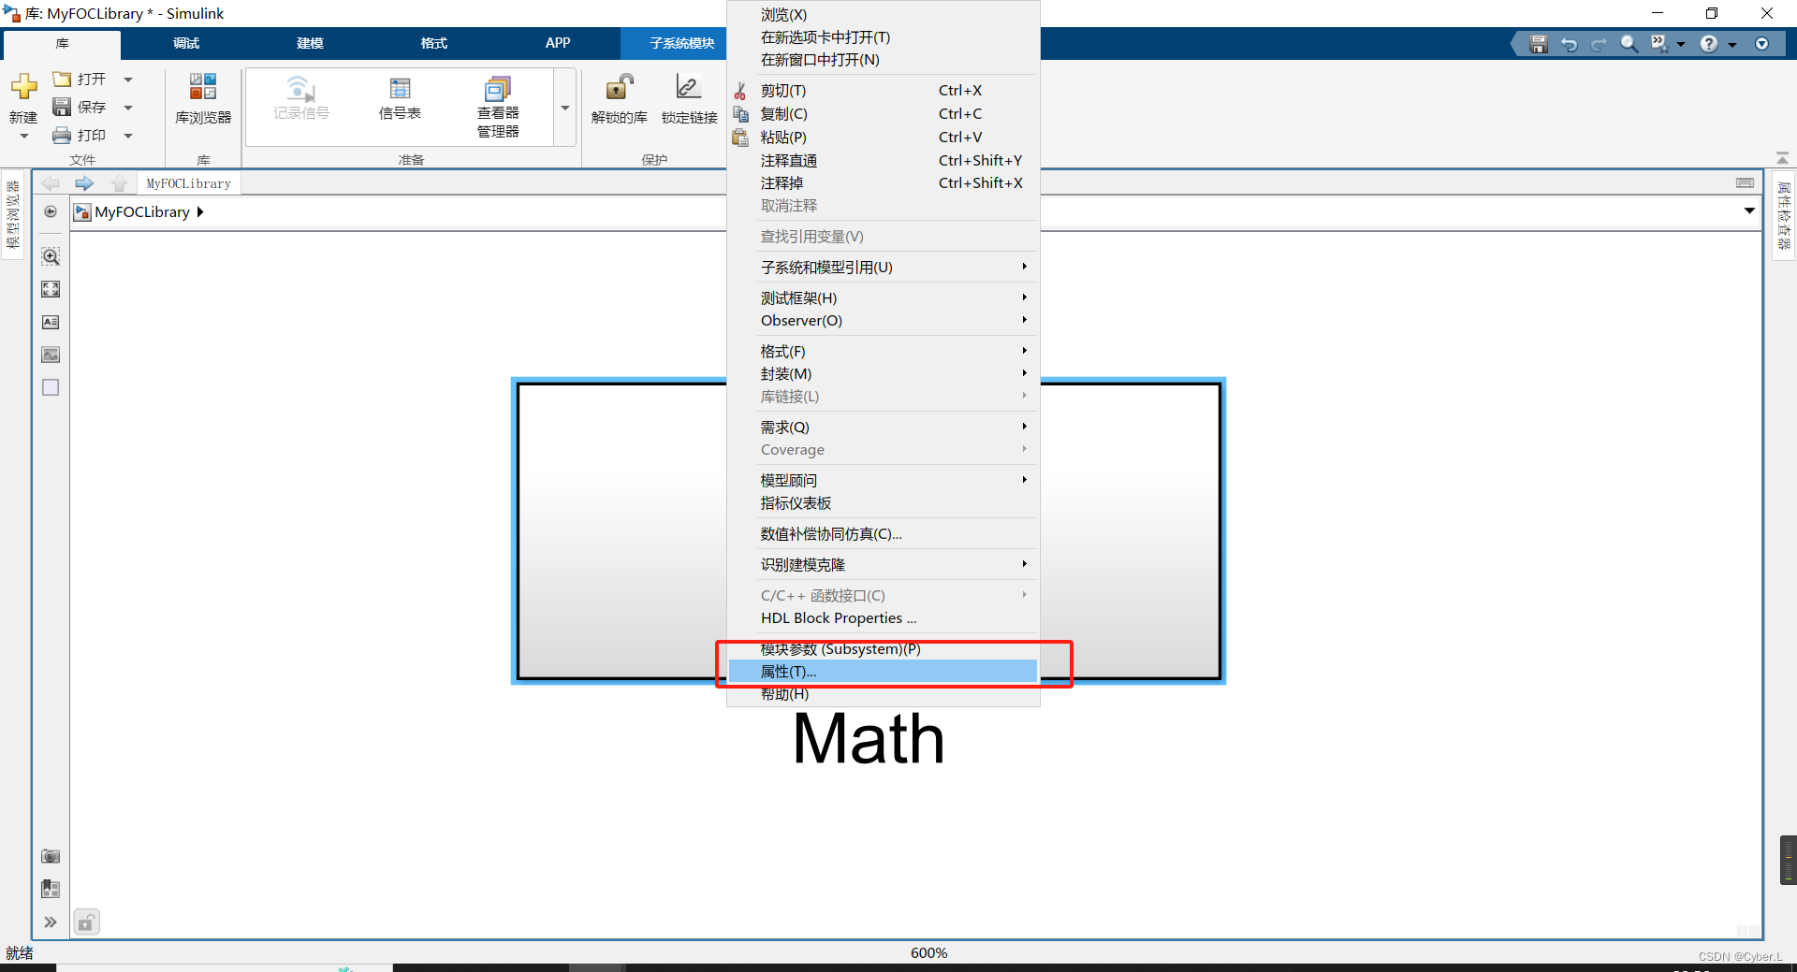1797x972 pixels.
Task: Open the 模型浏览器 left side panel
Action: [x=12, y=215]
